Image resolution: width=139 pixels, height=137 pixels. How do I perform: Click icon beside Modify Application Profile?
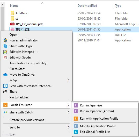pyautogui.click(x=76, y=126)
